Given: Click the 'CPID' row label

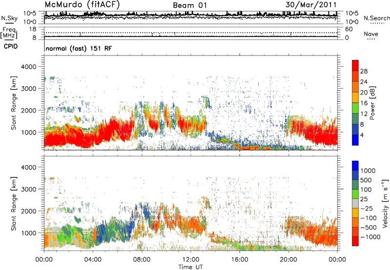Looking at the screenshot, I should tap(11, 46).
